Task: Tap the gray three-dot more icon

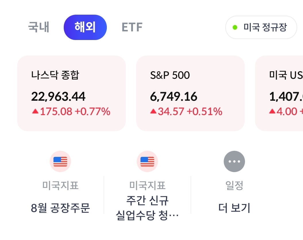Action: coord(234,161)
